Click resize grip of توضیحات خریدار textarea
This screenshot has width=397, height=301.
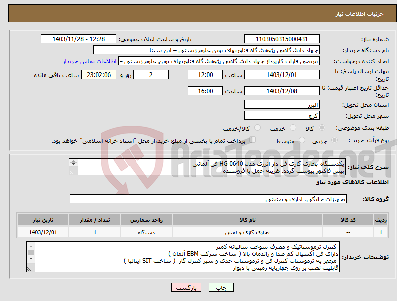[29, 269]
